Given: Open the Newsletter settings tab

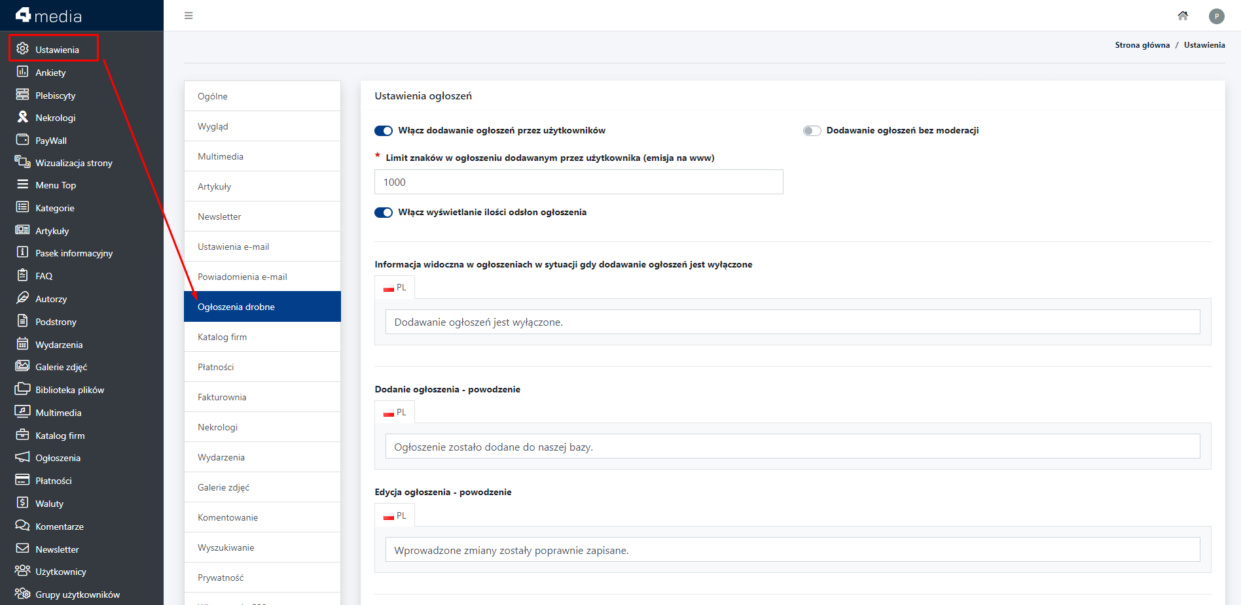Looking at the screenshot, I should 262,216.
